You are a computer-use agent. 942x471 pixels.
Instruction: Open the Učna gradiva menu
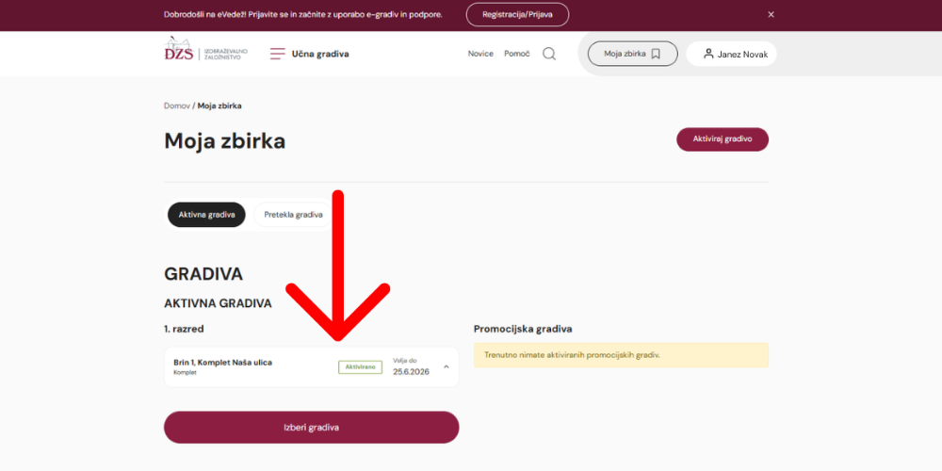point(320,54)
